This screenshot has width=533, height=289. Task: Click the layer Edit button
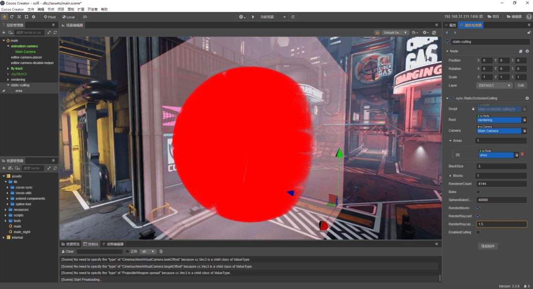[521, 86]
